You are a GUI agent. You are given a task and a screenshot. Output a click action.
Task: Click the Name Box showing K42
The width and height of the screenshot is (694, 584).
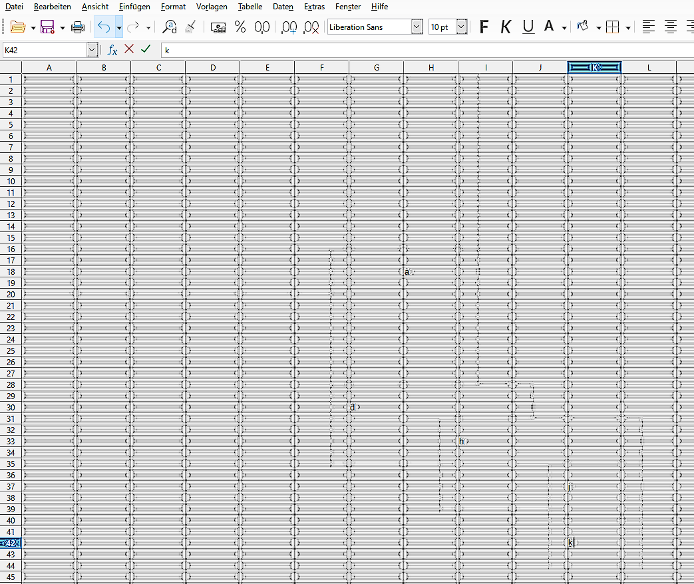coord(45,50)
